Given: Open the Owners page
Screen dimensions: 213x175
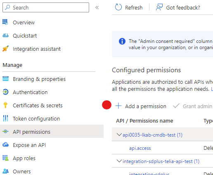Looking at the screenshot, I should click(22, 171).
